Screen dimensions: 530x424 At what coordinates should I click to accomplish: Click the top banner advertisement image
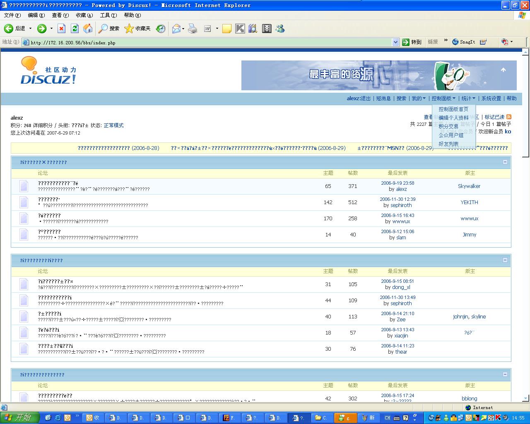tap(379, 75)
